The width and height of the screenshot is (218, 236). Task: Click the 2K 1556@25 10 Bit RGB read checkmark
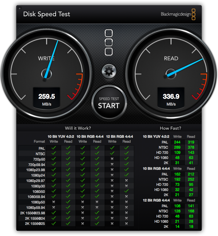tap(97, 223)
